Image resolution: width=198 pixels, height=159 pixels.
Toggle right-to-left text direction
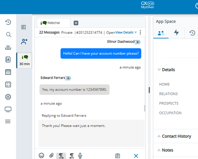pyautogui.click(x=72, y=156)
